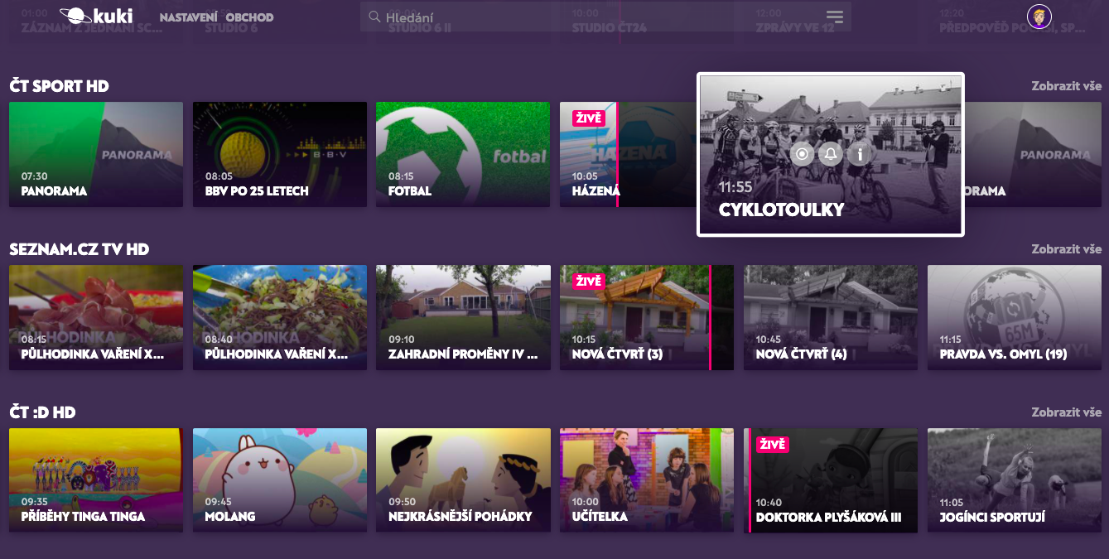Show all ČT :D HD programs
Screen dimensions: 1109x559
[x=1067, y=412]
